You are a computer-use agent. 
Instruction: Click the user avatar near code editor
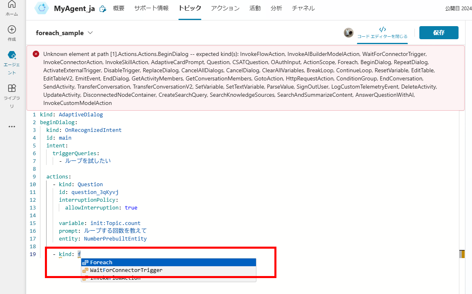348,33
